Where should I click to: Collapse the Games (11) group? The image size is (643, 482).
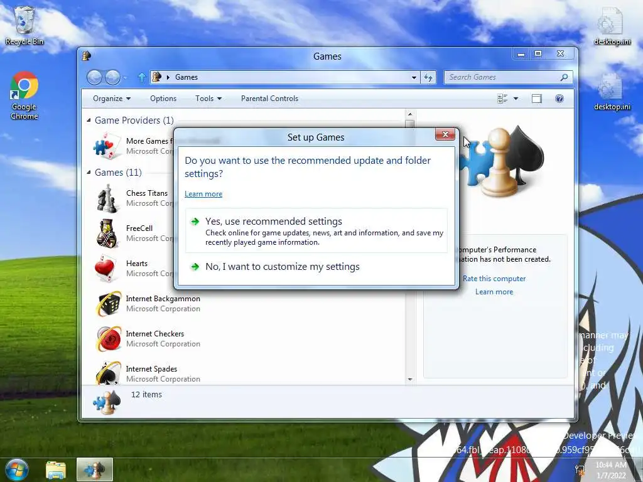tap(89, 172)
